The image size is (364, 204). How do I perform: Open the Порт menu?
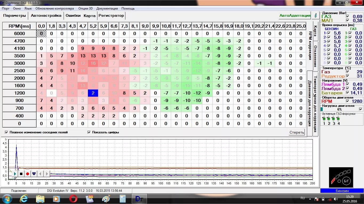[6, 8]
